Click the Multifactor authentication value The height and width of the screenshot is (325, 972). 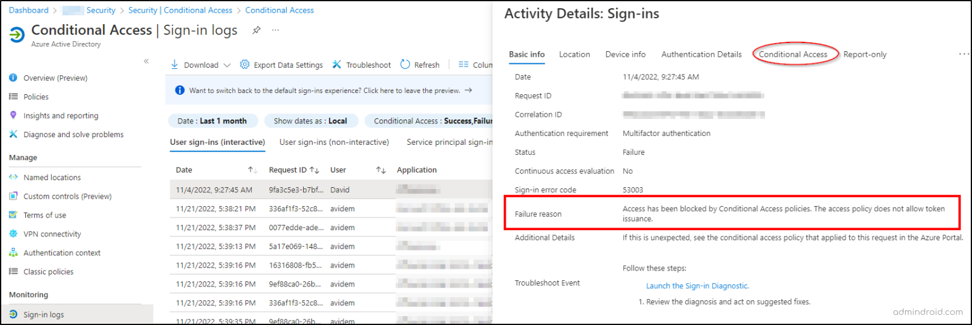click(666, 133)
